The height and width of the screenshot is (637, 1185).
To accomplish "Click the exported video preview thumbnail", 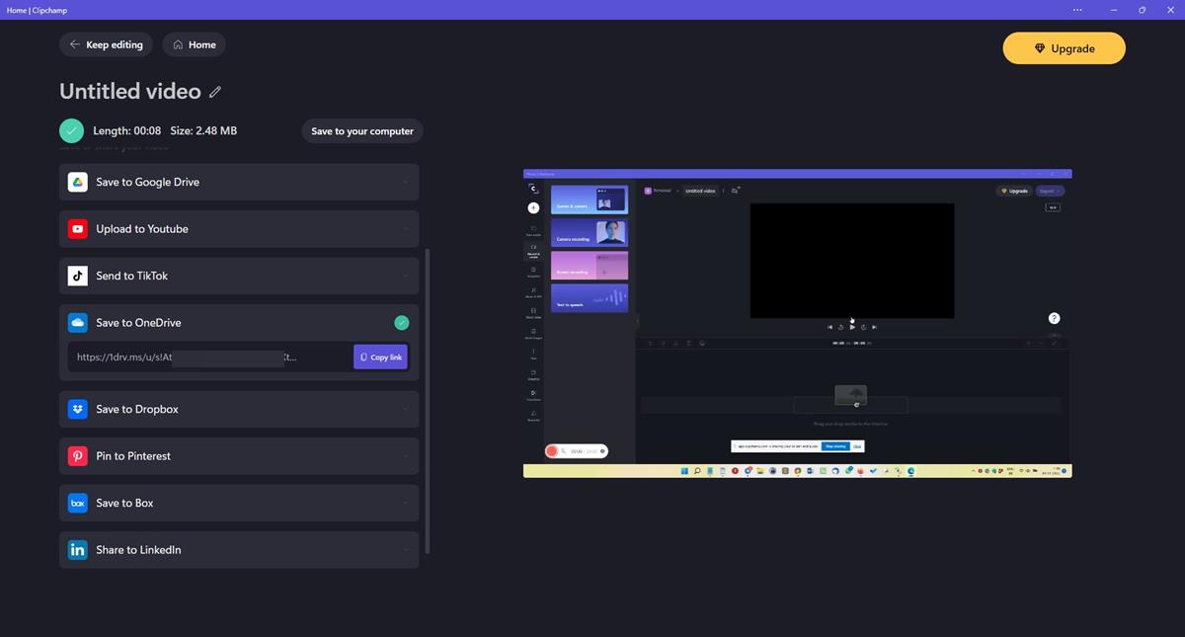I will (x=797, y=323).
